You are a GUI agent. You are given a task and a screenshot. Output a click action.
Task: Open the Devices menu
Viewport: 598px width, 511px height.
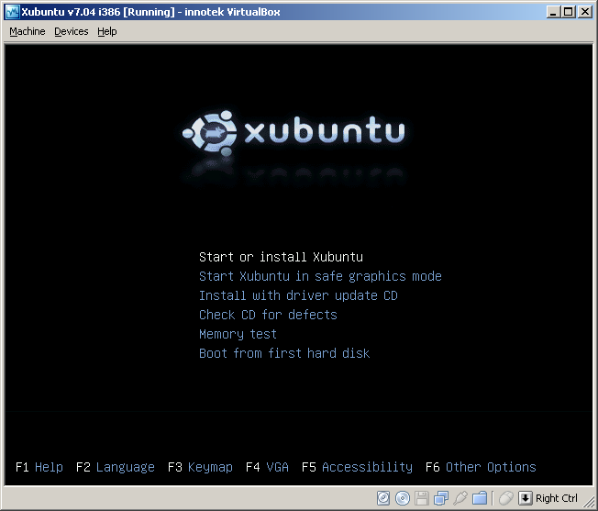coord(72,31)
